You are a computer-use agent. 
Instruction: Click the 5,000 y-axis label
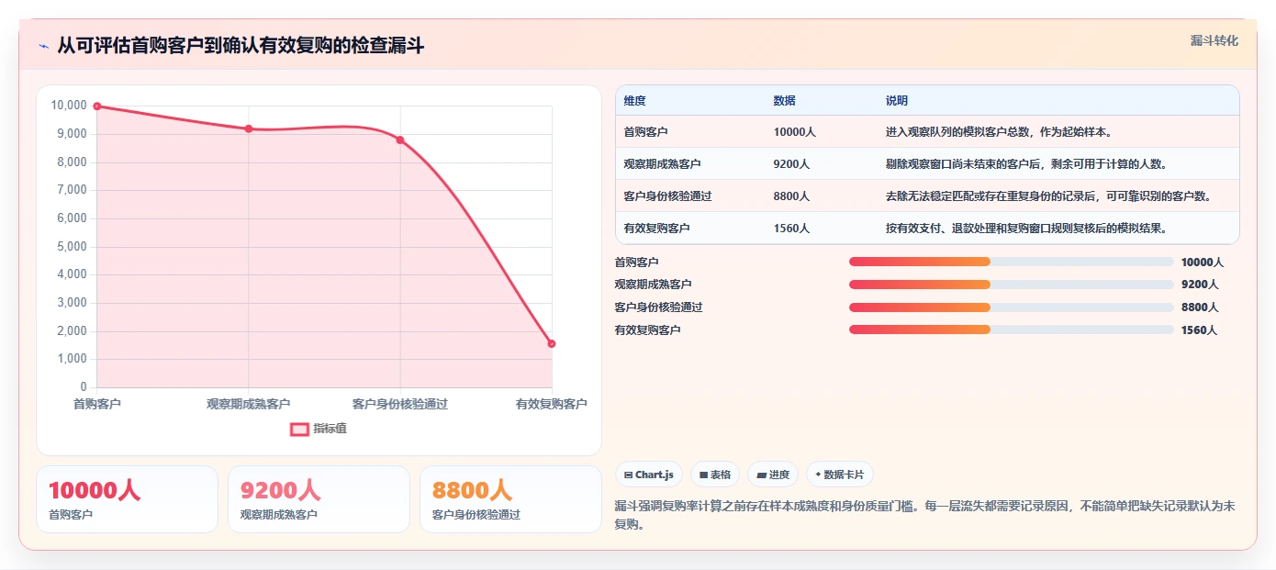pos(72,247)
